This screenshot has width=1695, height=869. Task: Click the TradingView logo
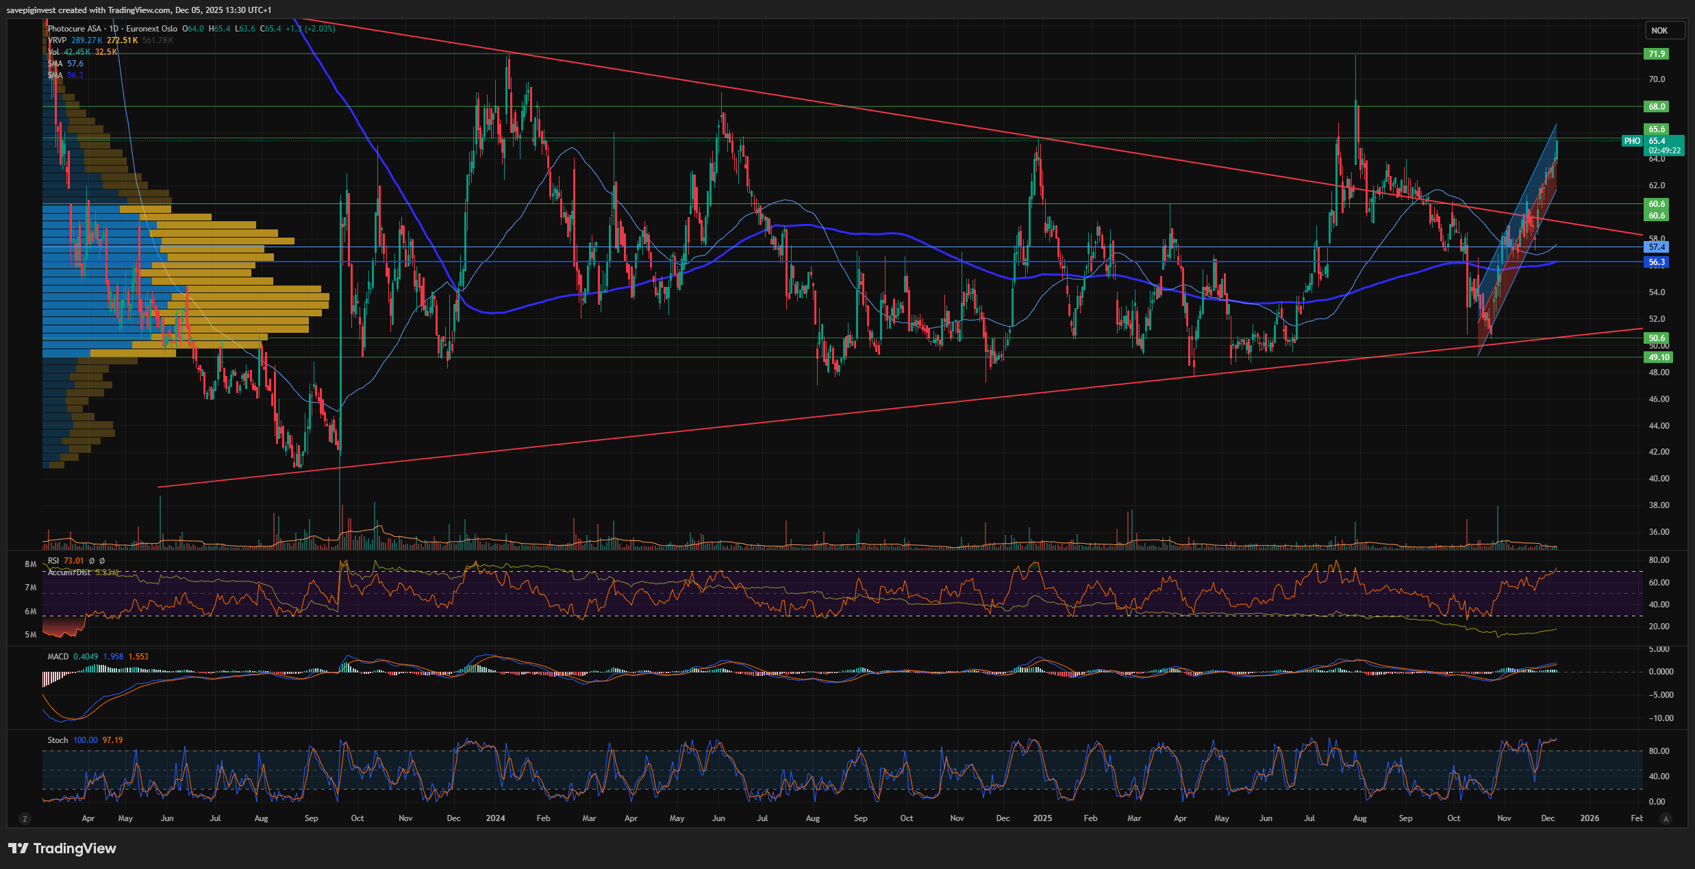tap(62, 848)
